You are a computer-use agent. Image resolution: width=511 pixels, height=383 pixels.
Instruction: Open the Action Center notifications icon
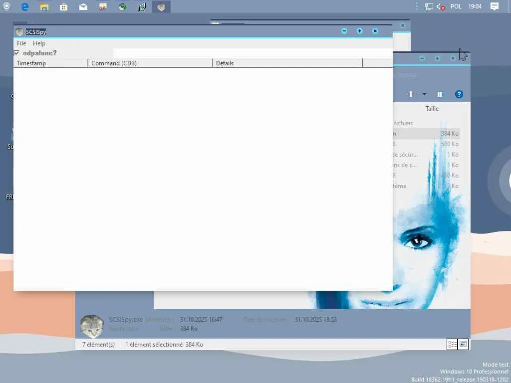pyautogui.click(x=495, y=6)
